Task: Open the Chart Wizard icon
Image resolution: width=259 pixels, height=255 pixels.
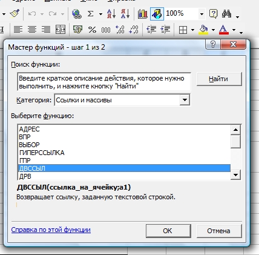Action: pos(142,14)
